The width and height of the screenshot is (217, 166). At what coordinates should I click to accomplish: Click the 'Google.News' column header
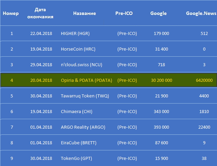(x=201, y=13)
